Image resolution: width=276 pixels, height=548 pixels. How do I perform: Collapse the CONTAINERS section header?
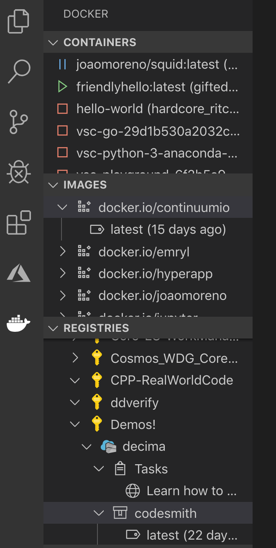pos(148,42)
